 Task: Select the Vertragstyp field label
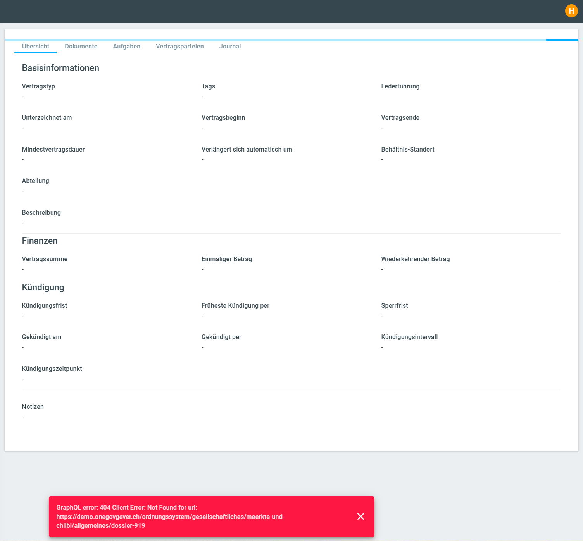click(x=38, y=86)
